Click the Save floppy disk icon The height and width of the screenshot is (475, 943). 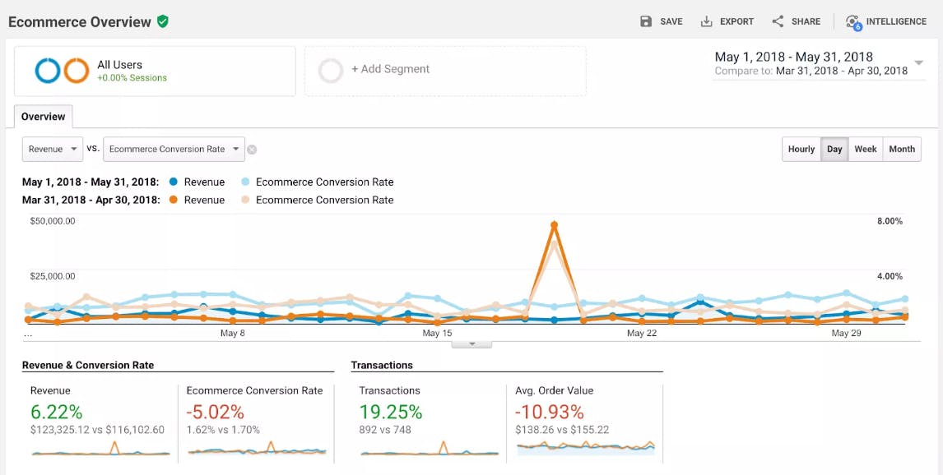tap(646, 21)
